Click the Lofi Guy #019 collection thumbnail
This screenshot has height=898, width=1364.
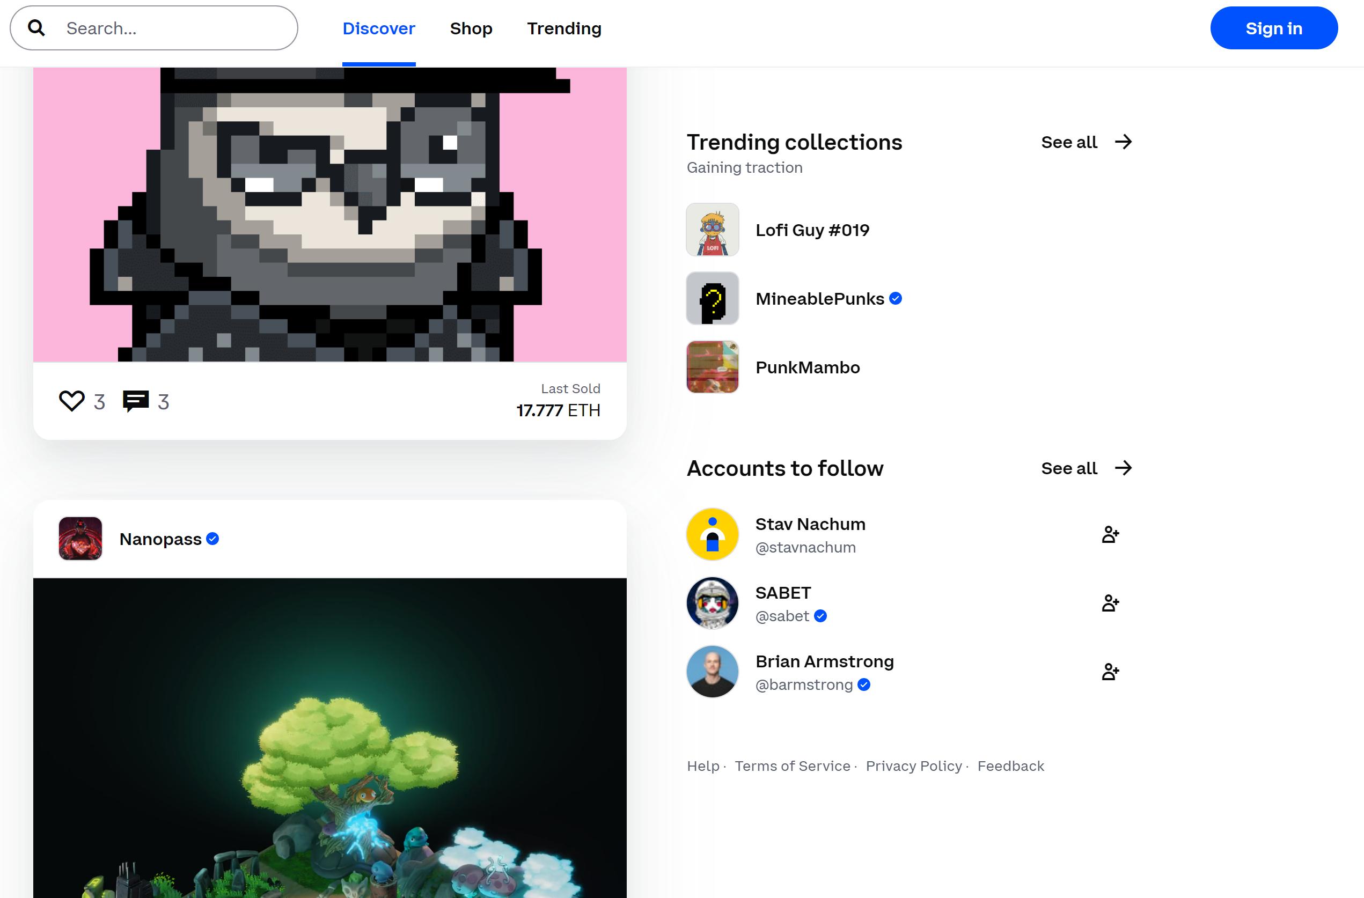tap(713, 229)
